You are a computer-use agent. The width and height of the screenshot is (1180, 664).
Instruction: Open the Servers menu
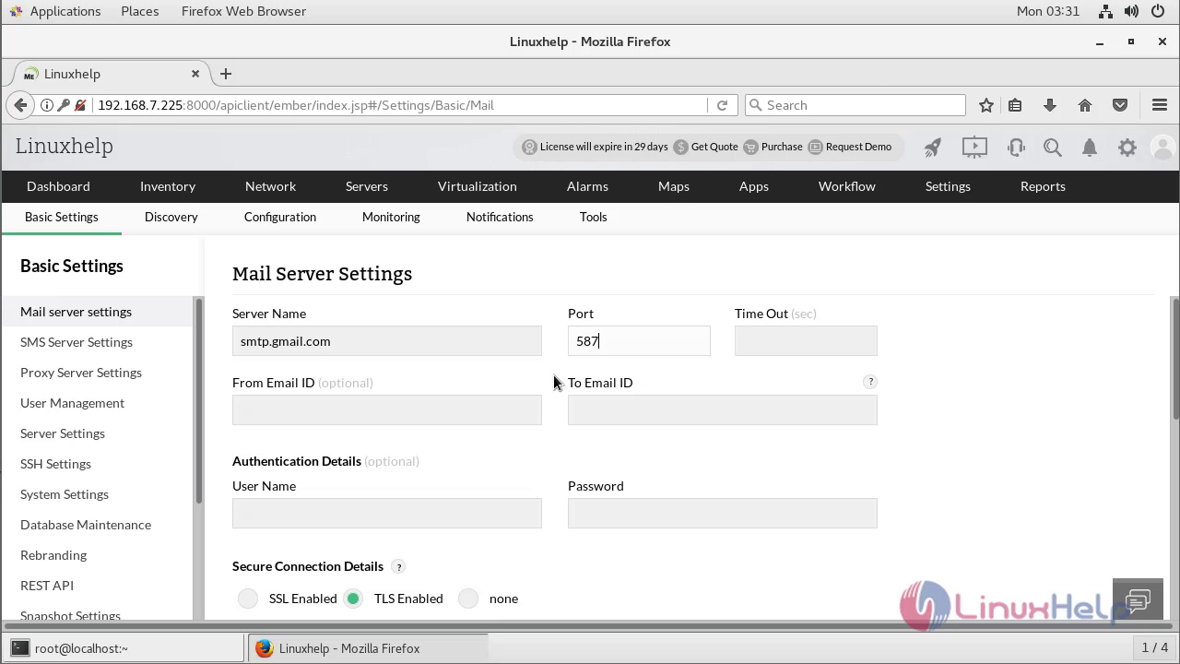tap(367, 186)
